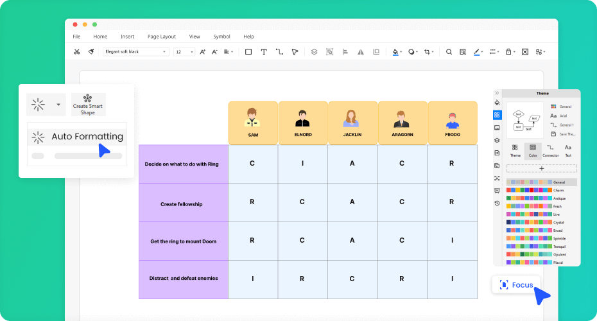Open the Layers sidebar panel icon

point(497,140)
